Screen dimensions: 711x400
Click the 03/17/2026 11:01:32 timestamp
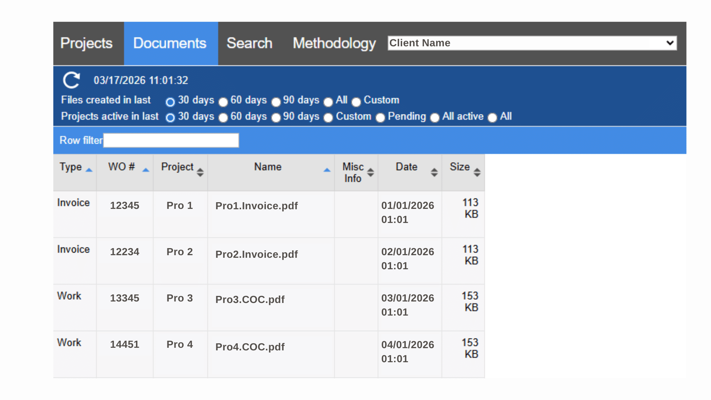pos(141,80)
